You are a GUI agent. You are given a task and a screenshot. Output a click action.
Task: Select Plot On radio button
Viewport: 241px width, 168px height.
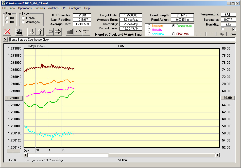pos(7,18)
